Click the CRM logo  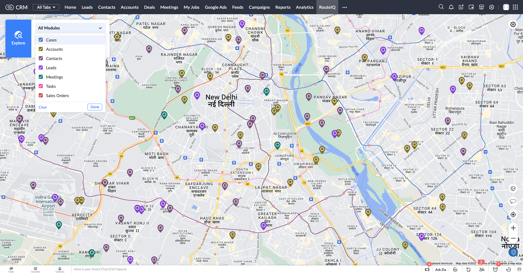coord(17,7)
